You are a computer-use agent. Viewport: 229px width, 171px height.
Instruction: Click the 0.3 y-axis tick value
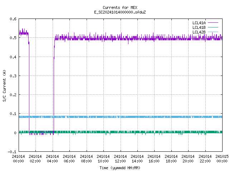tap(13, 76)
